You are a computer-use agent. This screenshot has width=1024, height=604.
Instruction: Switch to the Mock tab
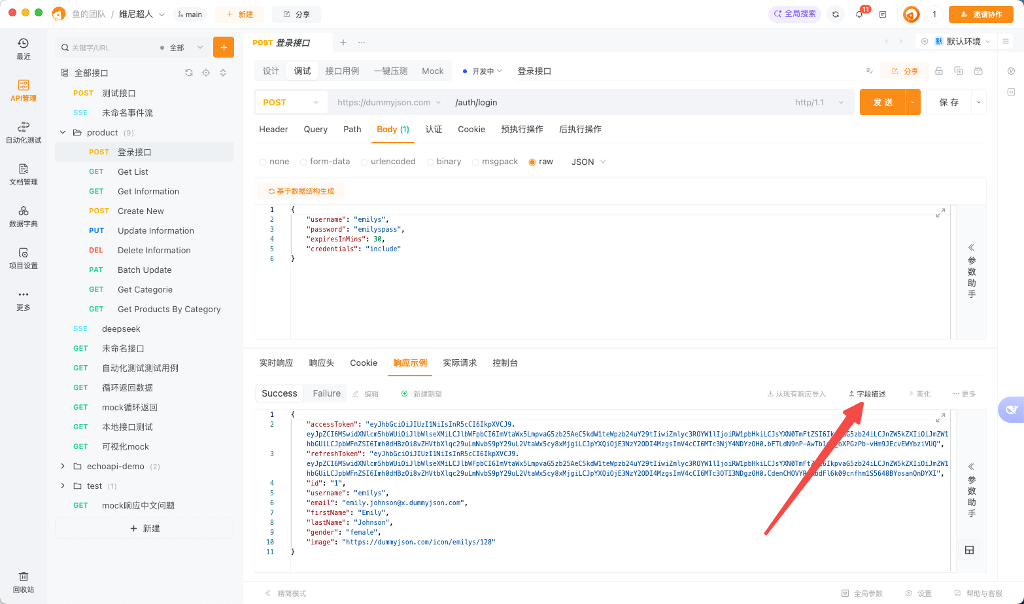(x=432, y=71)
